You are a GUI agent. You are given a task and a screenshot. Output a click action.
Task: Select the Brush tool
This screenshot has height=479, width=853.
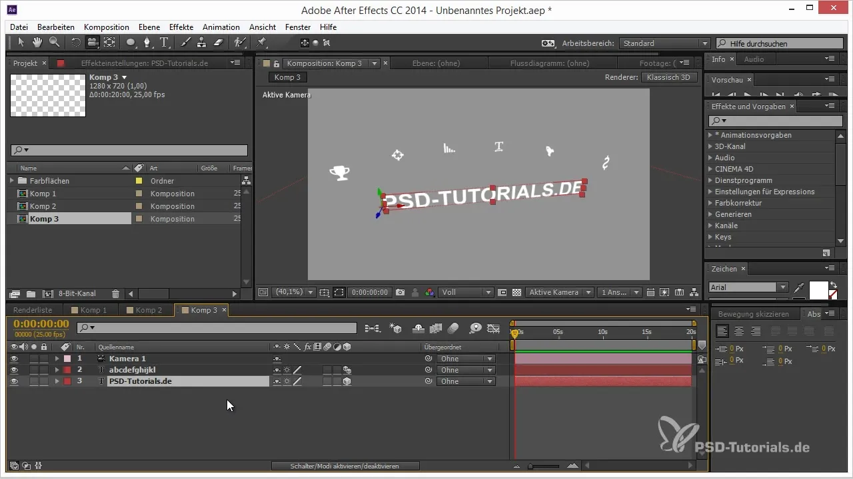[x=186, y=43]
